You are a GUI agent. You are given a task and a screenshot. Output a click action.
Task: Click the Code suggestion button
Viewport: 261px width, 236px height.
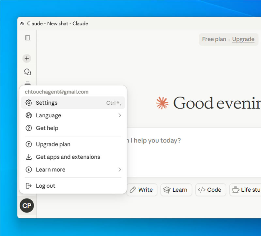tap(210, 190)
